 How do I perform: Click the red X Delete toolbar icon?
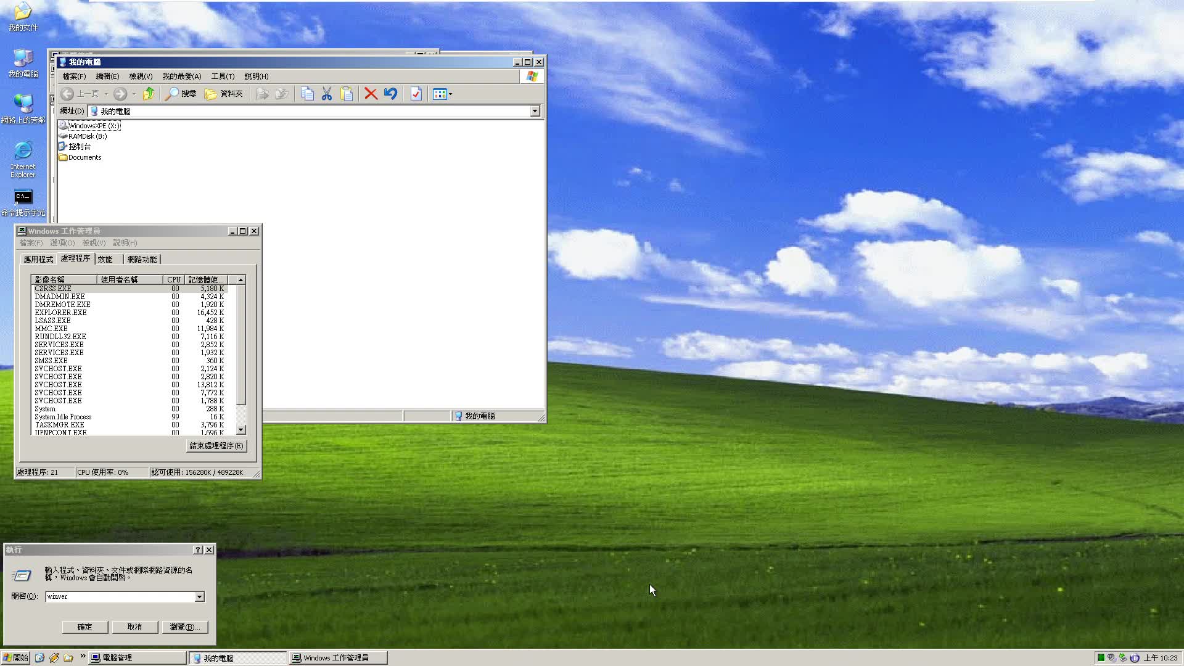coord(370,94)
